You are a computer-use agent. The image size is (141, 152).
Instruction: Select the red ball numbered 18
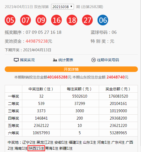[x=72, y=20]
